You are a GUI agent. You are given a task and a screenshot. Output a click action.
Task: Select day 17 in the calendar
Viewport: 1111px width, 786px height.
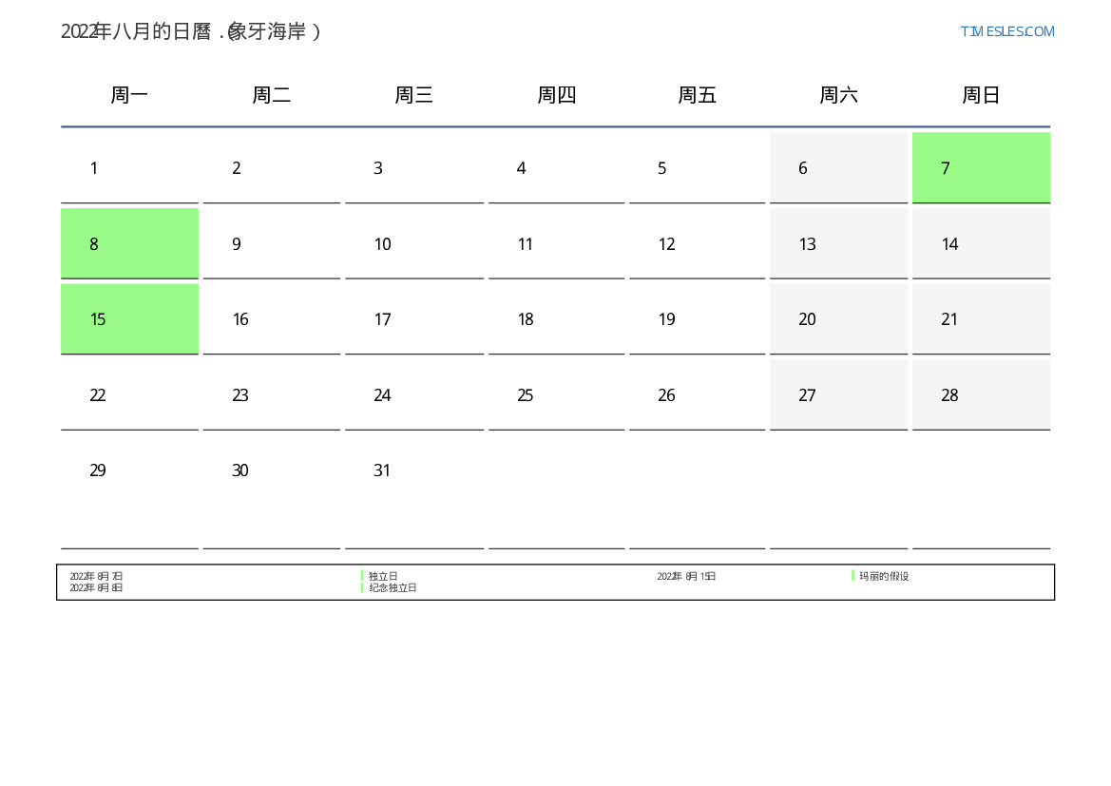(x=414, y=319)
